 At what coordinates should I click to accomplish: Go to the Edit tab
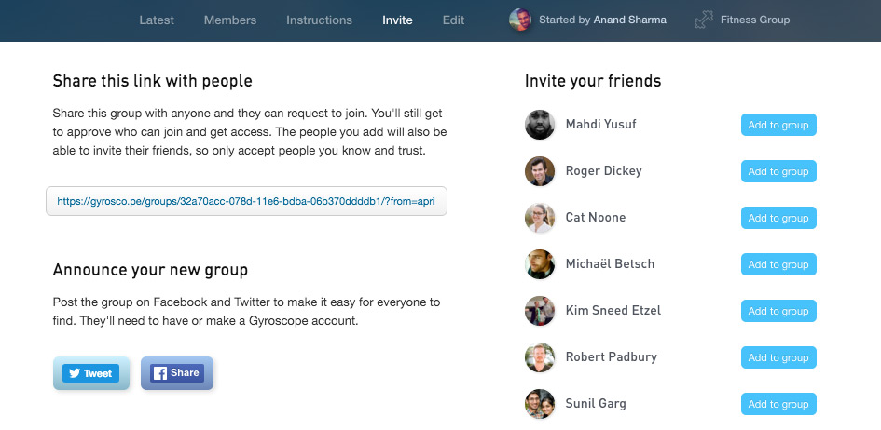[x=453, y=20]
